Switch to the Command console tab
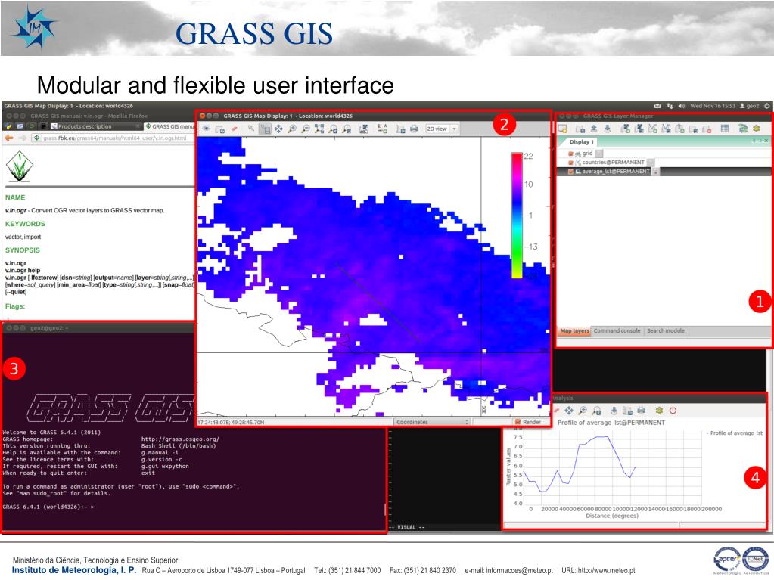The height and width of the screenshot is (580, 774). (617, 331)
